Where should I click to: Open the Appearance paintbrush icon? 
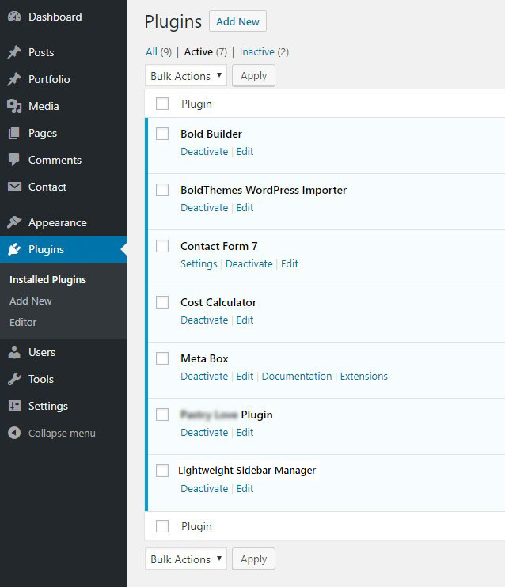[x=14, y=222]
